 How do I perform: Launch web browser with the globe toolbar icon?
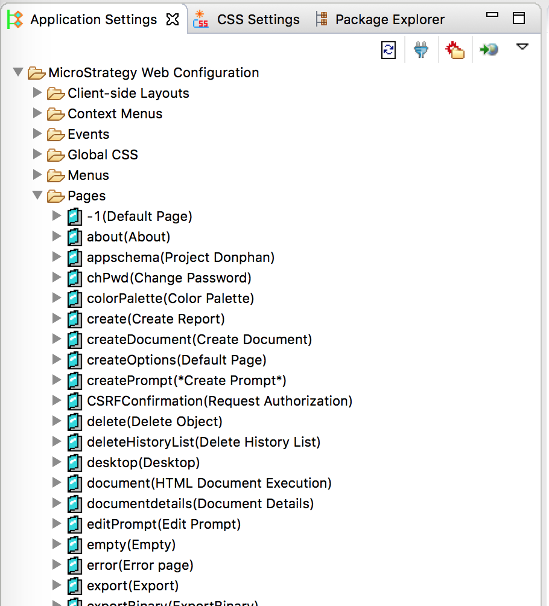tap(489, 49)
